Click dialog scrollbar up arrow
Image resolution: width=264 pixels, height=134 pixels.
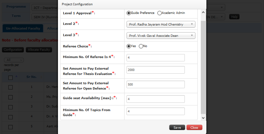click(203, 12)
